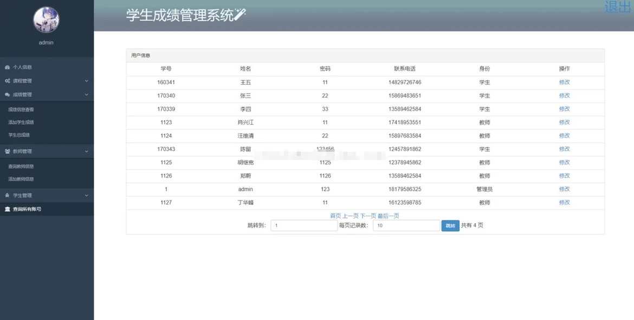Open 添加学生成绩 submenu item
Image resolution: width=634 pixels, height=320 pixels.
21,122
